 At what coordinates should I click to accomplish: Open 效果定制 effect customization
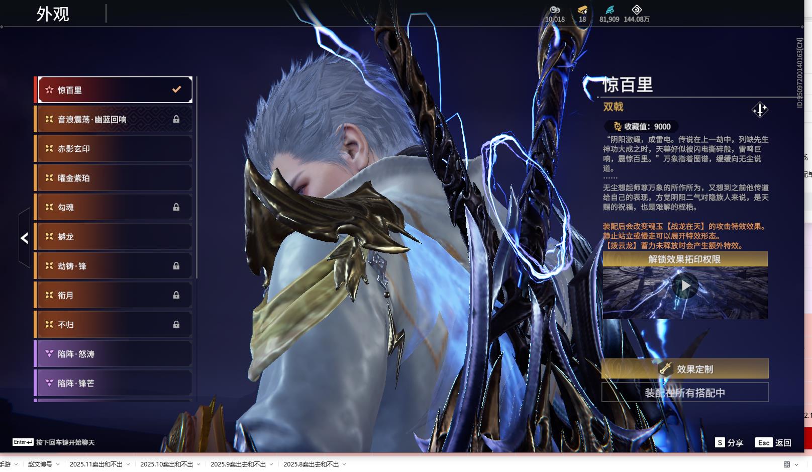[x=685, y=369]
